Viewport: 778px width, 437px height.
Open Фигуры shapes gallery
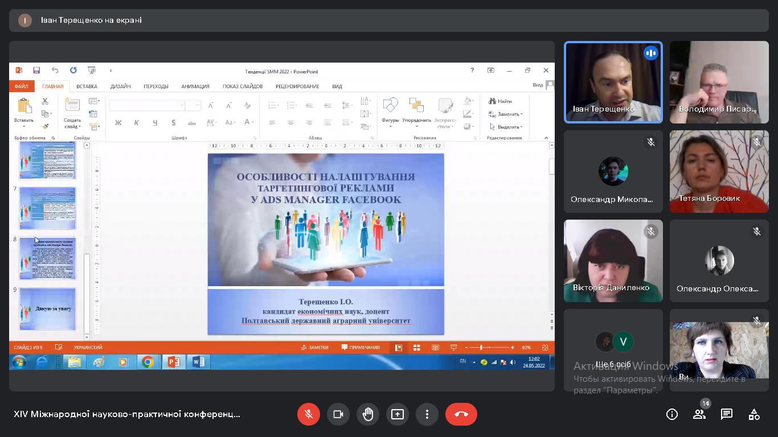click(x=390, y=113)
